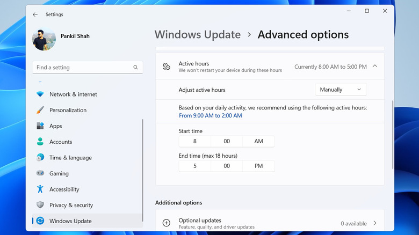Open Accessibility settings
Screen dimensions: 419x235
(64, 189)
